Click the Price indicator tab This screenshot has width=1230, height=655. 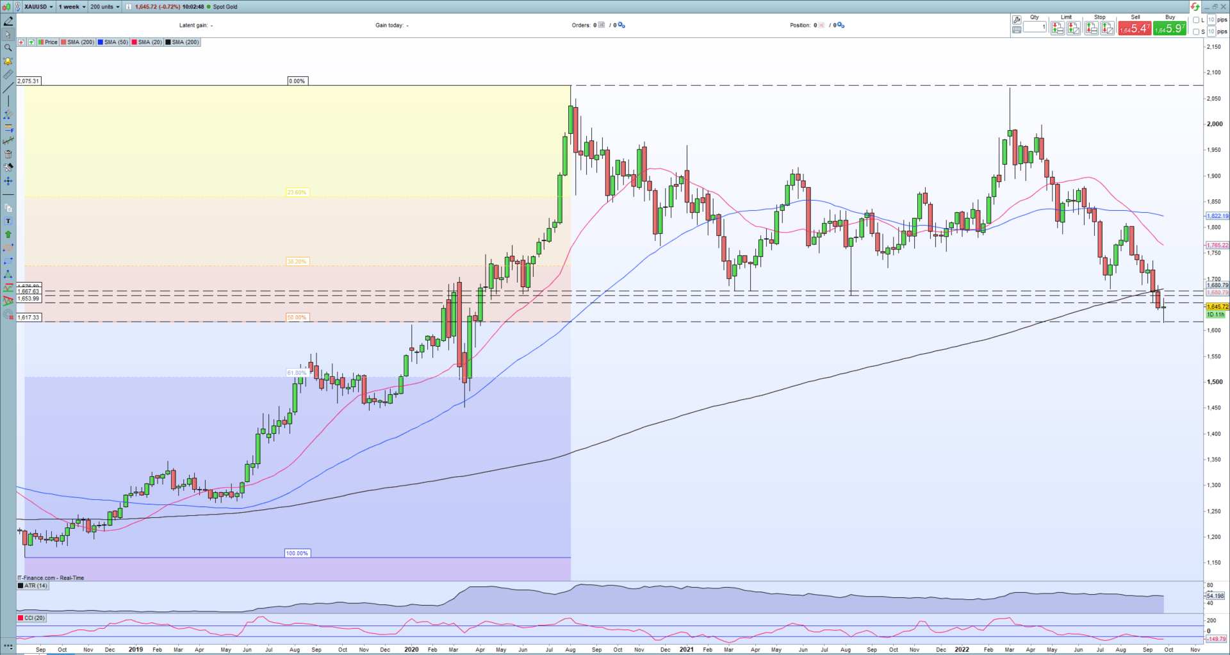tap(48, 42)
